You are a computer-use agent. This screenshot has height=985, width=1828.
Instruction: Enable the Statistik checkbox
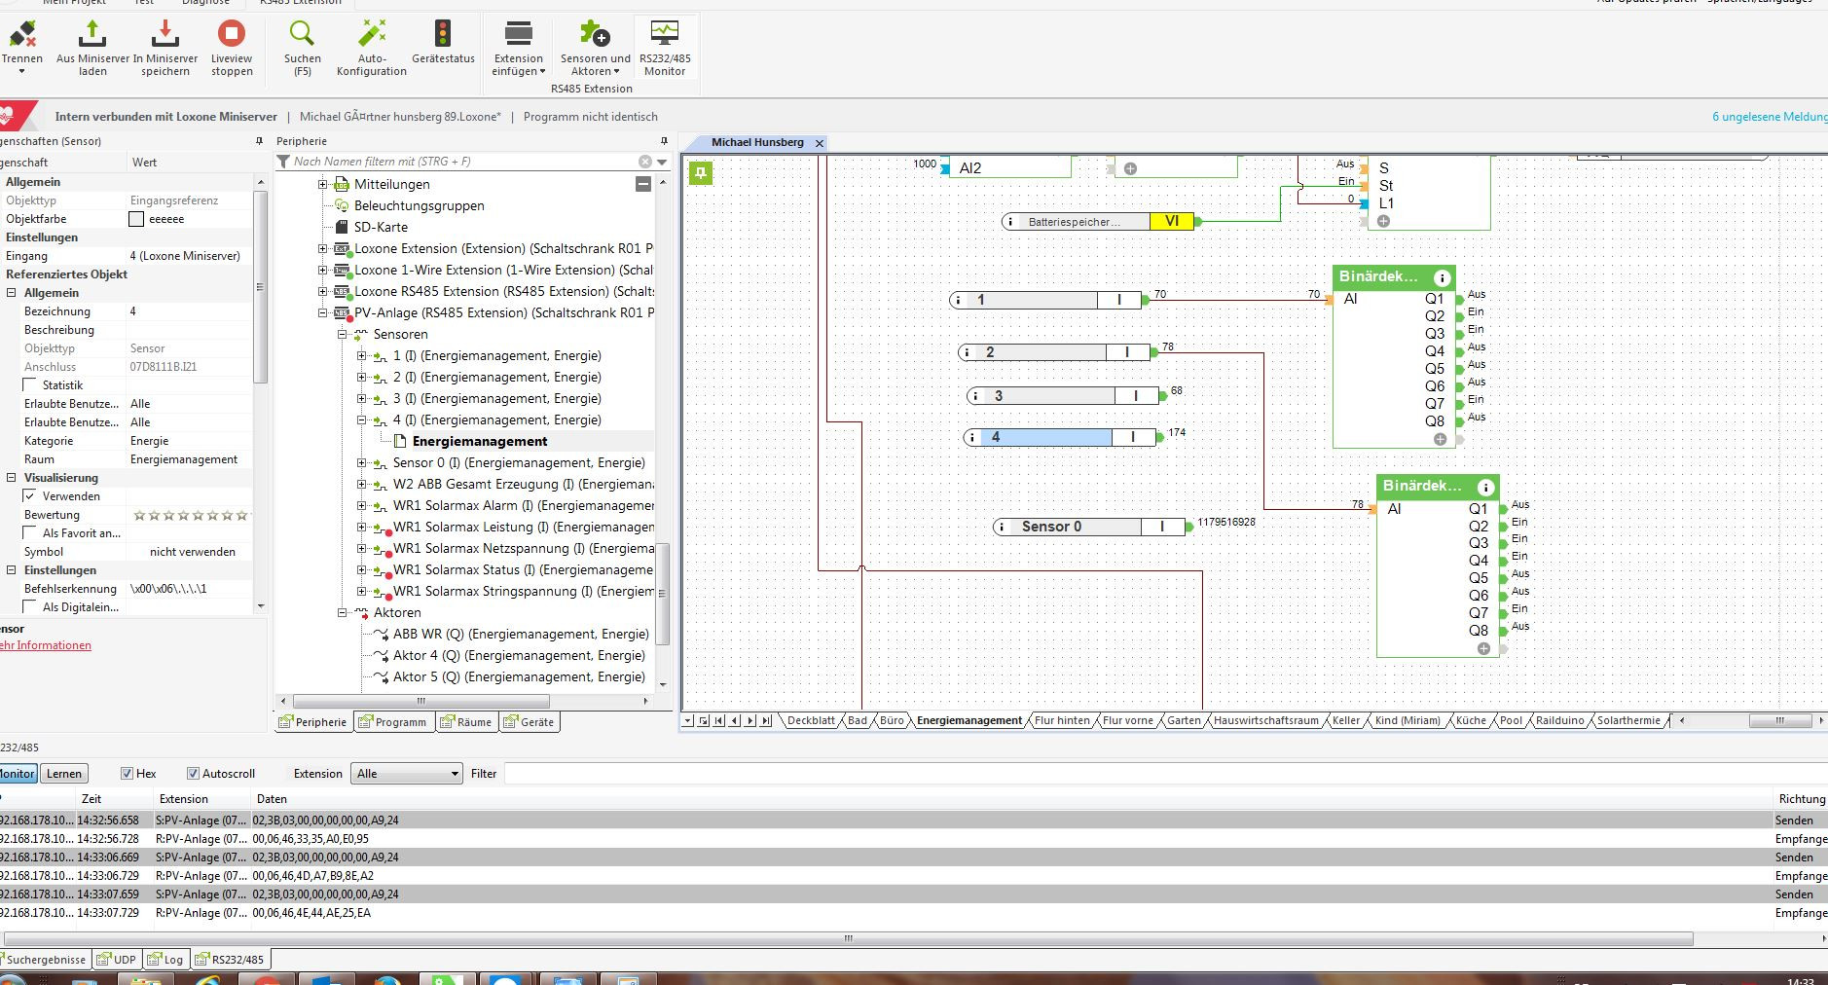tap(30, 385)
